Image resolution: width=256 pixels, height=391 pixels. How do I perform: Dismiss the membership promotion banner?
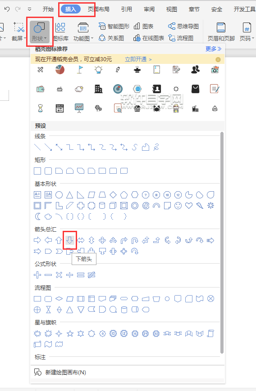(218, 59)
